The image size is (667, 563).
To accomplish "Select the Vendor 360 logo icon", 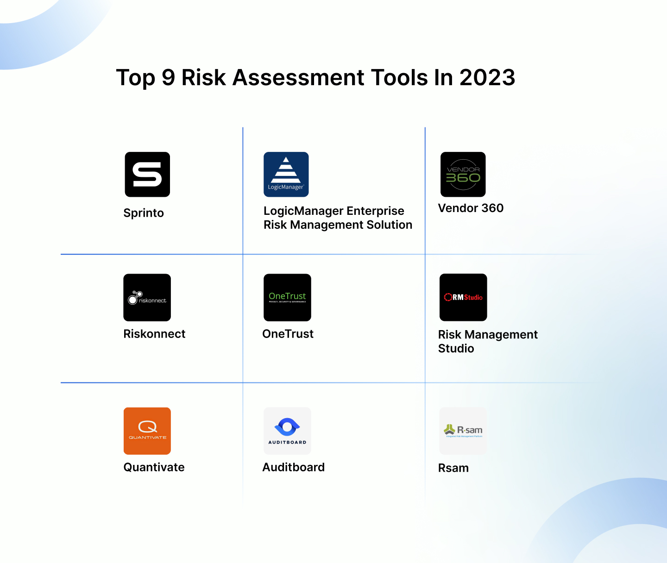I will [462, 175].
